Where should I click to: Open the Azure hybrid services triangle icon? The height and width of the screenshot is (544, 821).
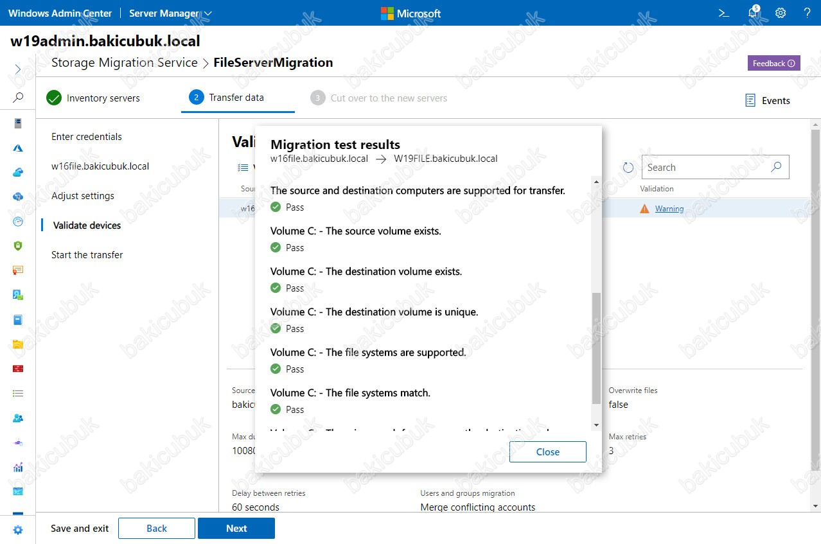(18, 148)
